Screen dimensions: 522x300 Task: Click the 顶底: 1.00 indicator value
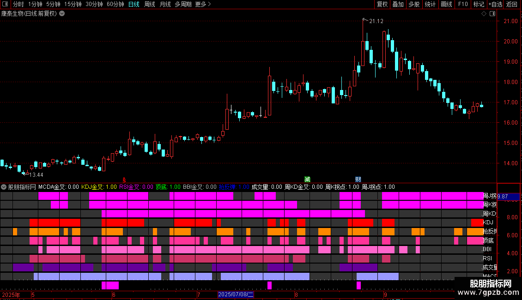[168, 187]
